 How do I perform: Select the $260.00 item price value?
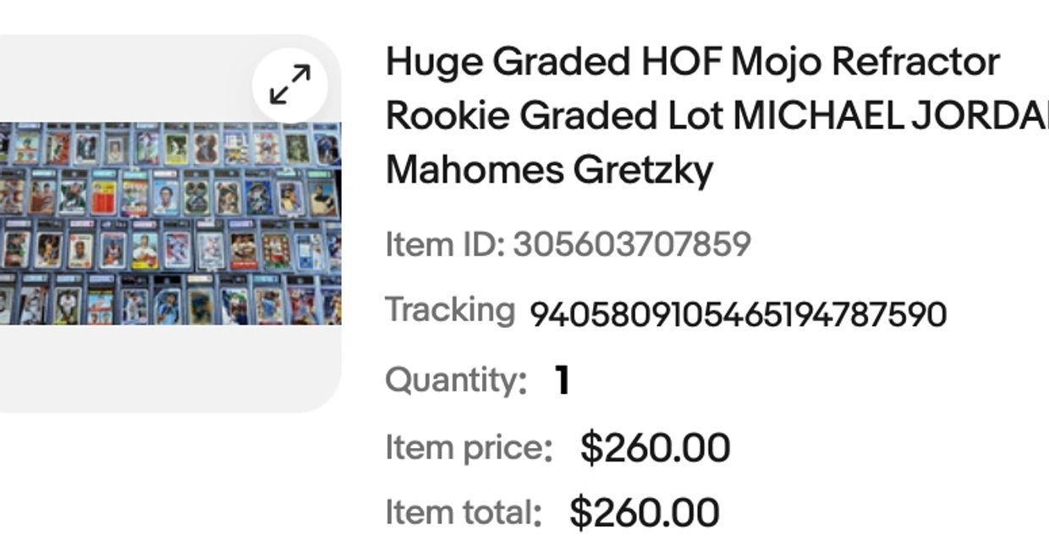coord(655,447)
